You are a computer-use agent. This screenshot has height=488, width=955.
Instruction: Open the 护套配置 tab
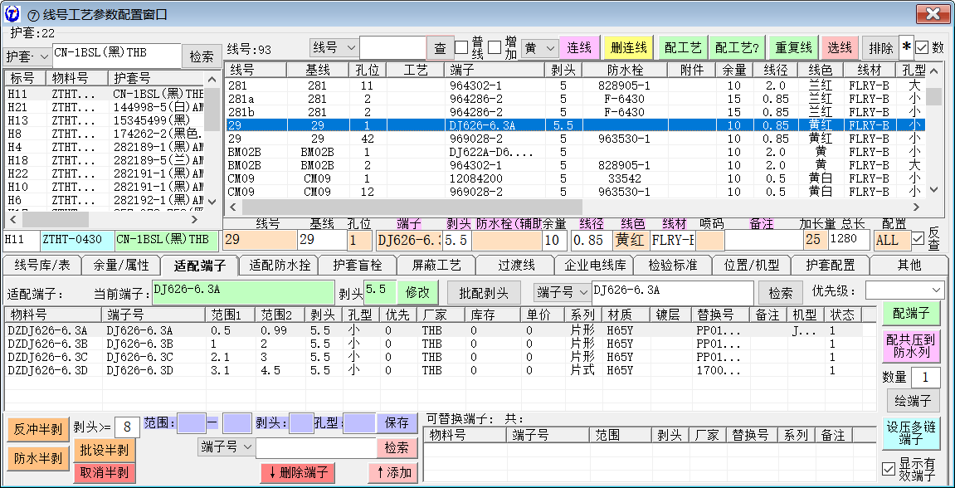click(x=831, y=266)
